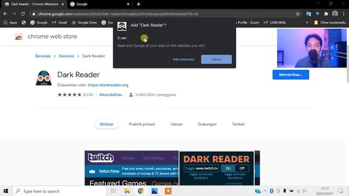Close the Dark Reader tab

point(63,4)
